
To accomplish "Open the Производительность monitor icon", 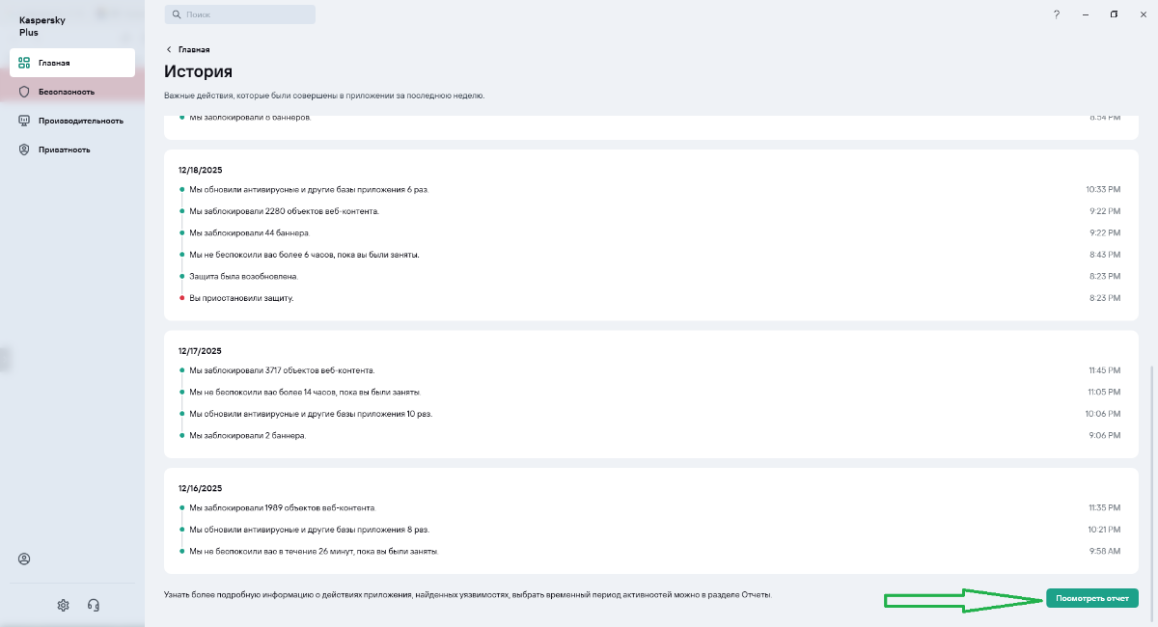I will (24, 121).
